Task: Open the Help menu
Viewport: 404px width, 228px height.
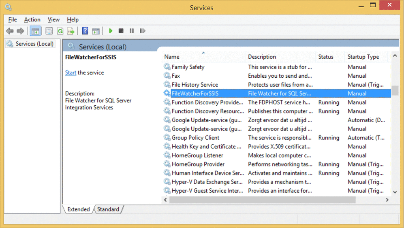Action: pyautogui.click(x=73, y=19)
